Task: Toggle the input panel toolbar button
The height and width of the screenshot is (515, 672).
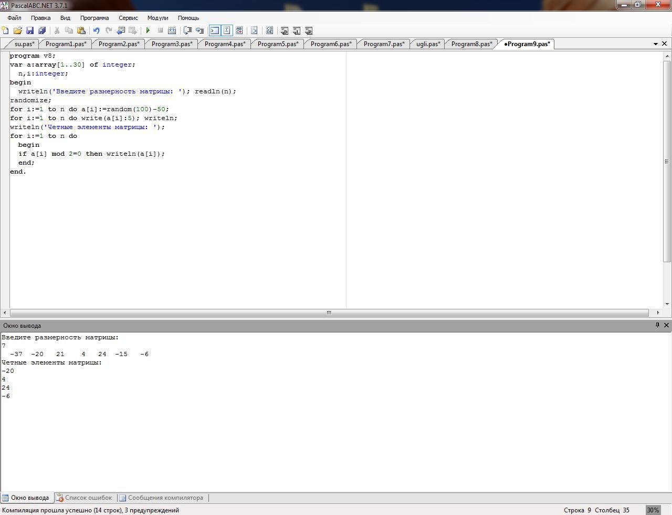Action: 227,31
